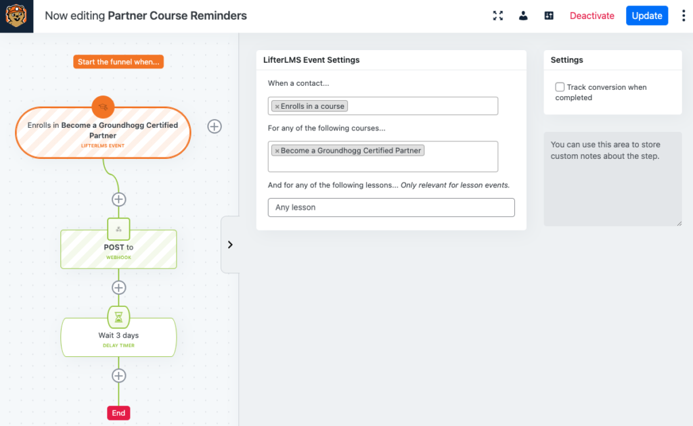Click Start the funnel when label

coord(118,62)
